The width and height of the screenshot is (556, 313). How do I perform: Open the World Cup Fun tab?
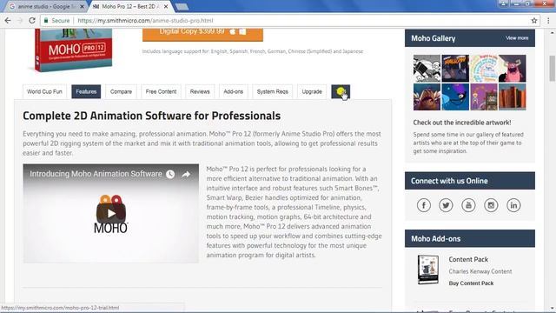(x=44, y=91)
